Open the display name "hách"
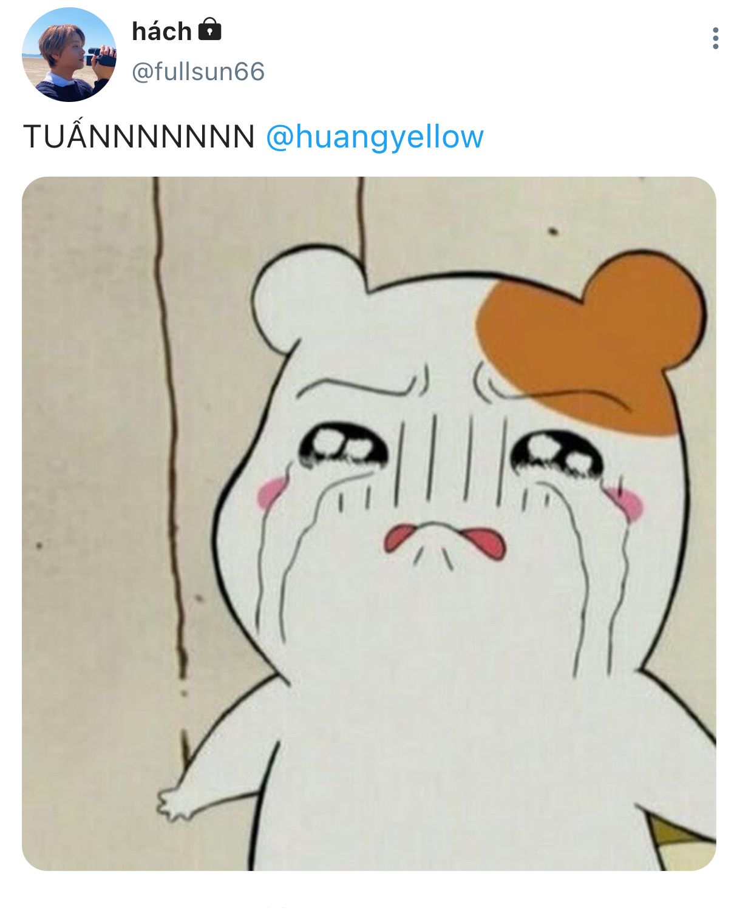The width and height of the screenshot is (754, 922). click(x=161, y=31)
